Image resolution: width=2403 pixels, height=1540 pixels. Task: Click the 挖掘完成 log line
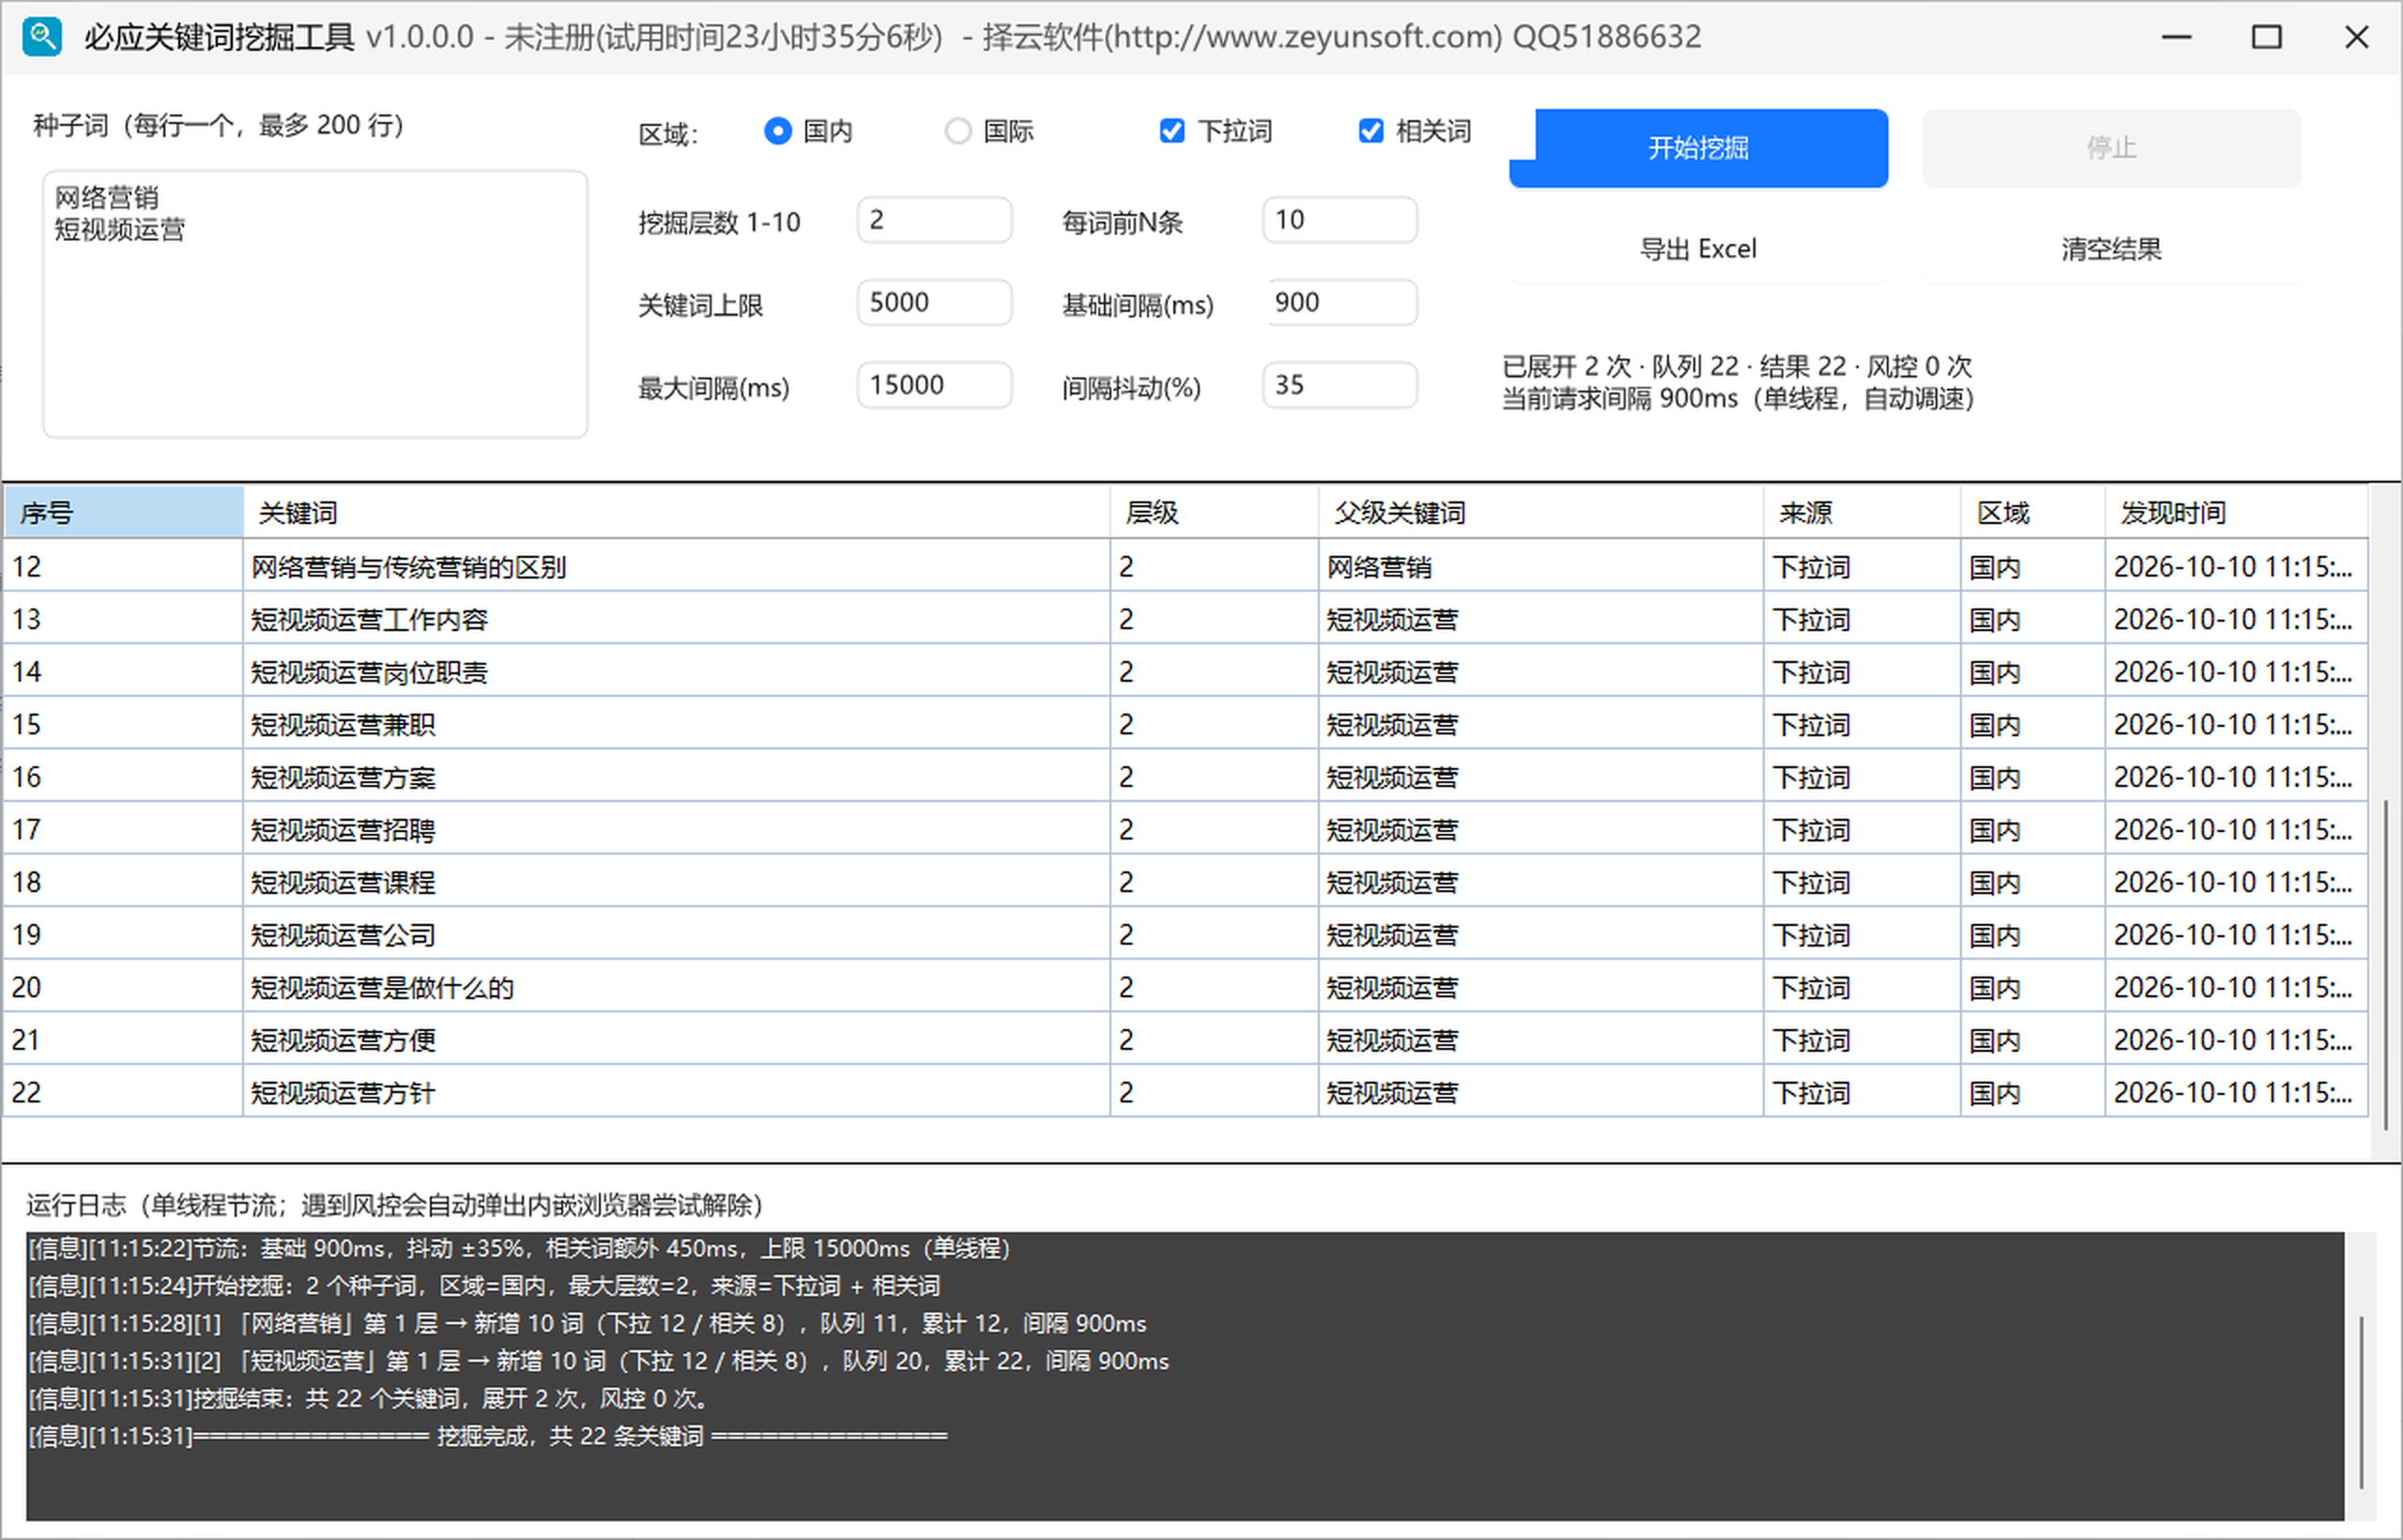(x=488, y=1436)
